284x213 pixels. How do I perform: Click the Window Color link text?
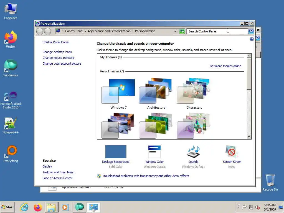[x=154, y=162]
